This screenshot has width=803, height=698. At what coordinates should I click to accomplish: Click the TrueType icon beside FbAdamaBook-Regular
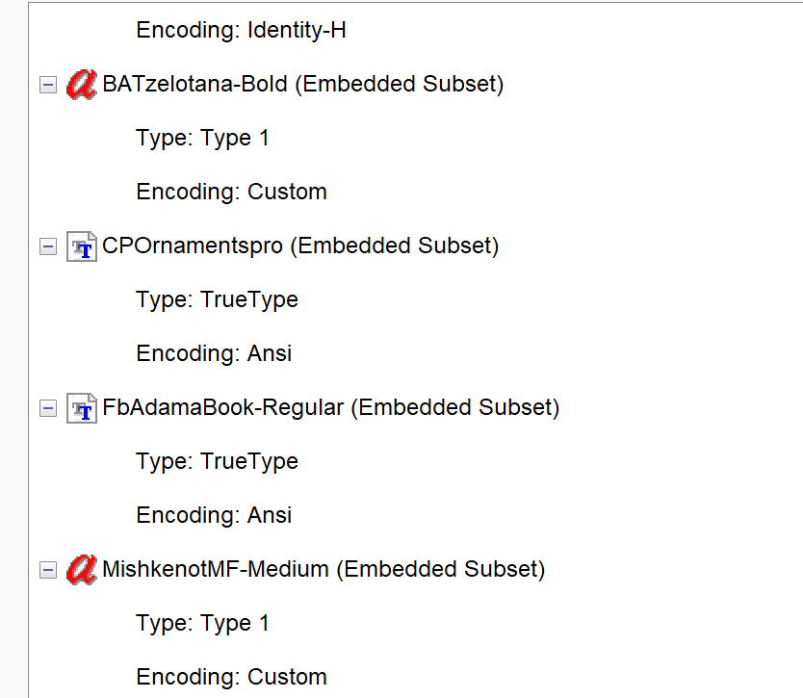[81, 408]
